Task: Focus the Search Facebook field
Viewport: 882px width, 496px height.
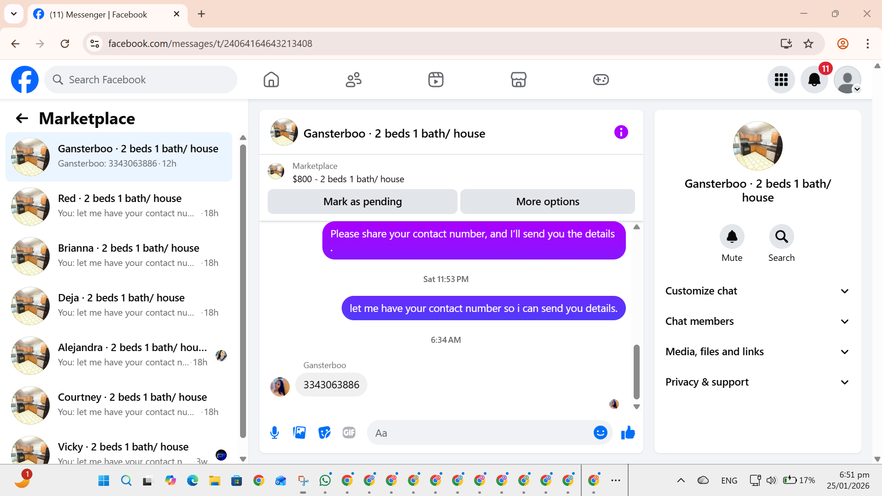Action: (141, 80)
